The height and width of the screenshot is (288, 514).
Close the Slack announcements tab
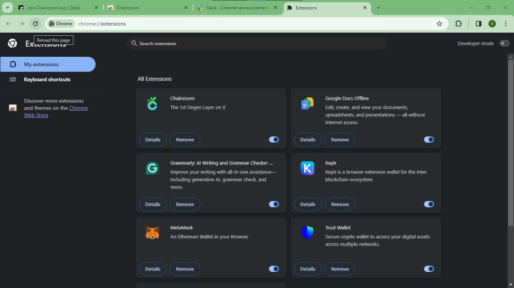click(x=275, y=8)
